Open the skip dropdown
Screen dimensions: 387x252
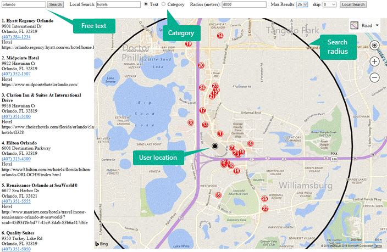(329, 4)
